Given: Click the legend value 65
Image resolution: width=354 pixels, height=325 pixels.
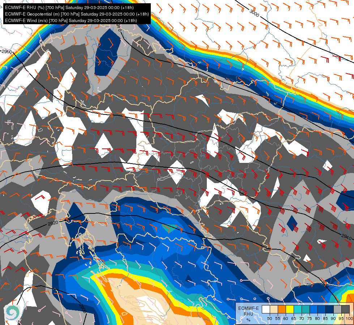Looking at the screenshot, I should 294,318.
